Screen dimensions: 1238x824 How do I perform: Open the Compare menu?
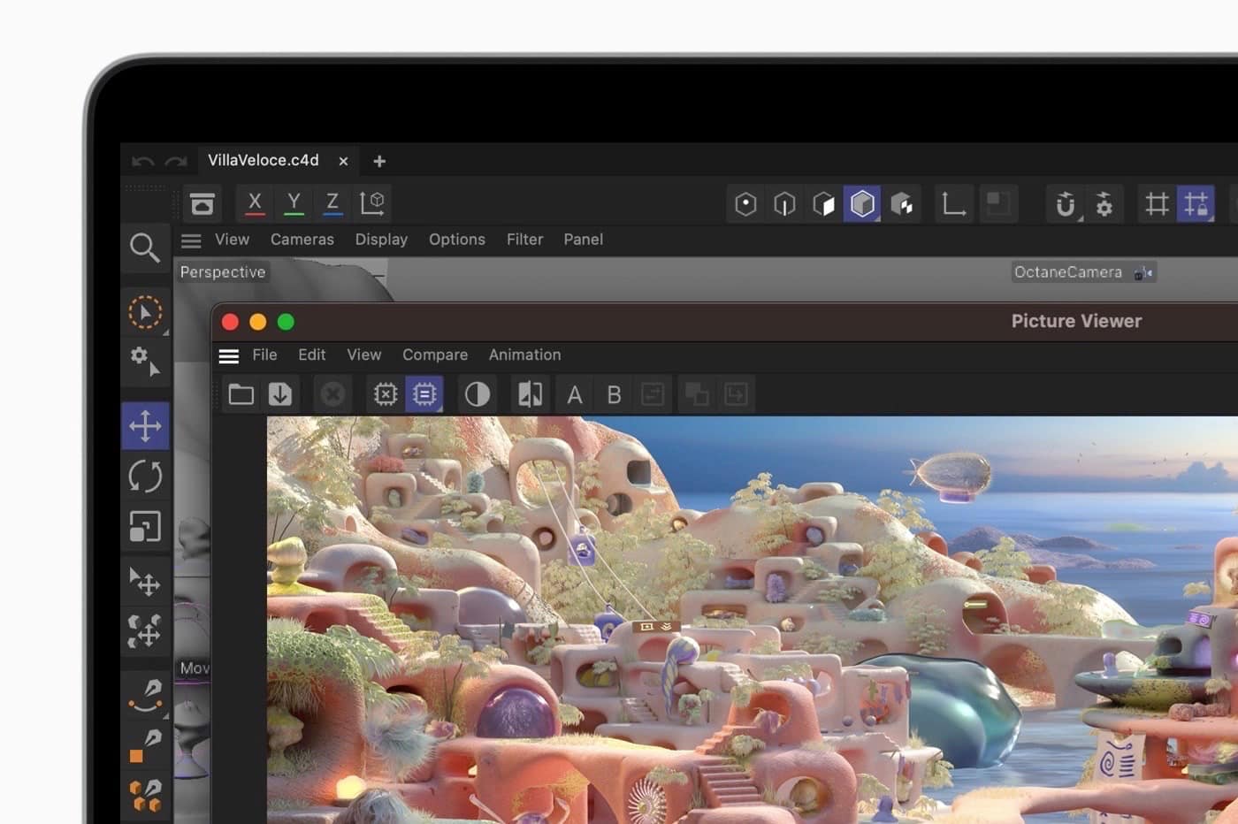435,355
